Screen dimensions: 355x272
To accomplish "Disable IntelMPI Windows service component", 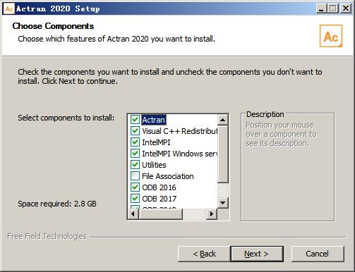I will 135,154.
